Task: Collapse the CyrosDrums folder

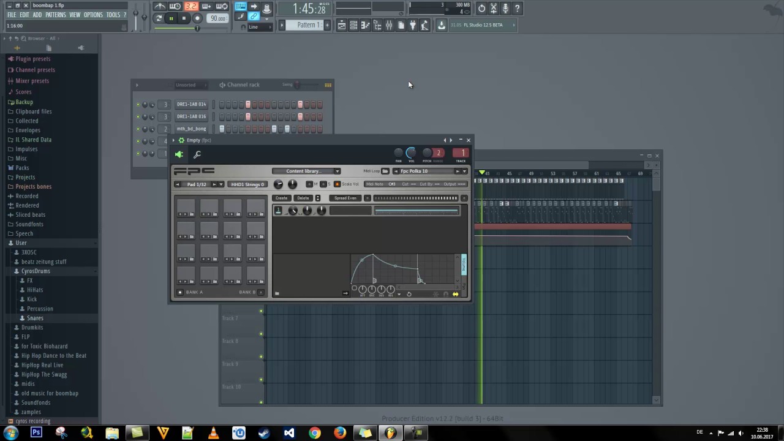Action: coord(36,271)
